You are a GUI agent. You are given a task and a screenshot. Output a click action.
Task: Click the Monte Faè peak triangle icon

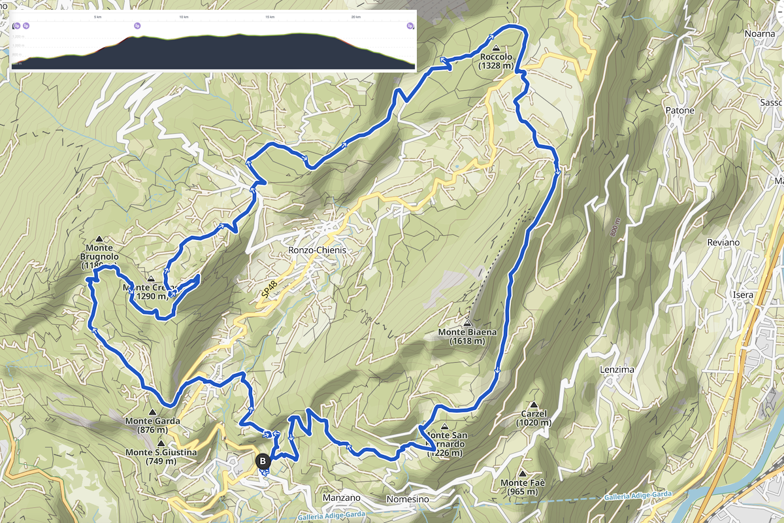[x=523, y=473]
